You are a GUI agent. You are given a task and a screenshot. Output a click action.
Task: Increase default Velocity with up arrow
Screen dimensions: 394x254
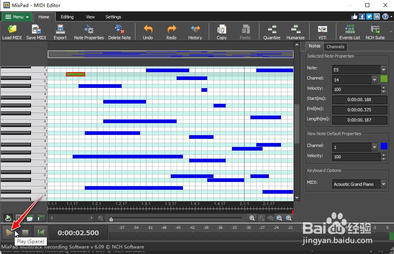pos(383,155)
